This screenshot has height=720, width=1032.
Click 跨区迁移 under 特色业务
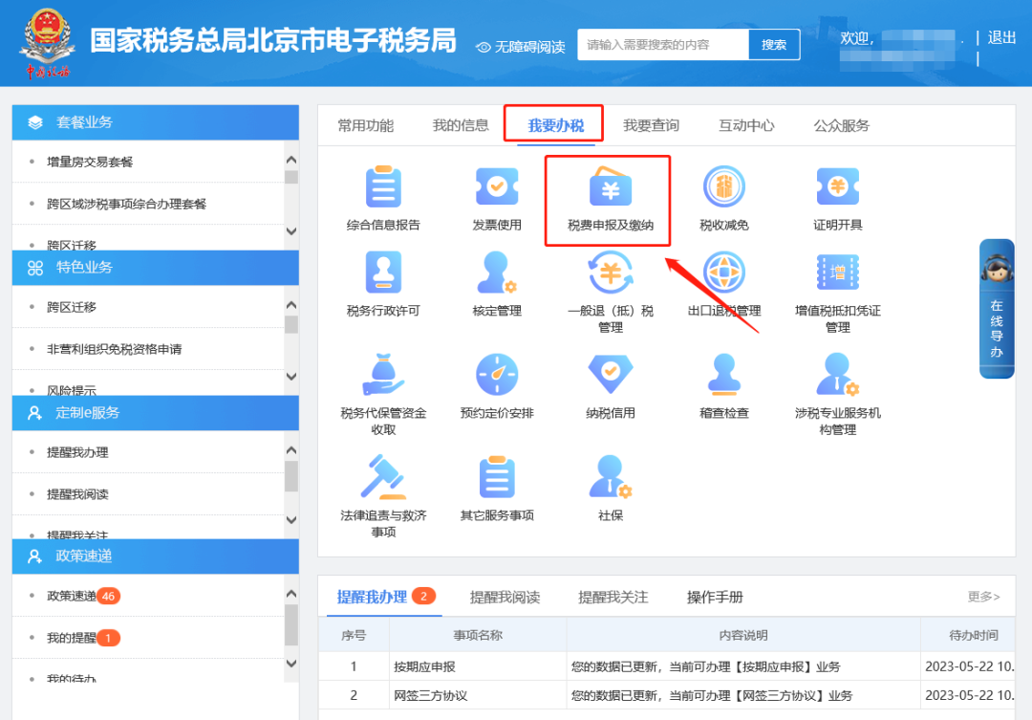point(71,307)
